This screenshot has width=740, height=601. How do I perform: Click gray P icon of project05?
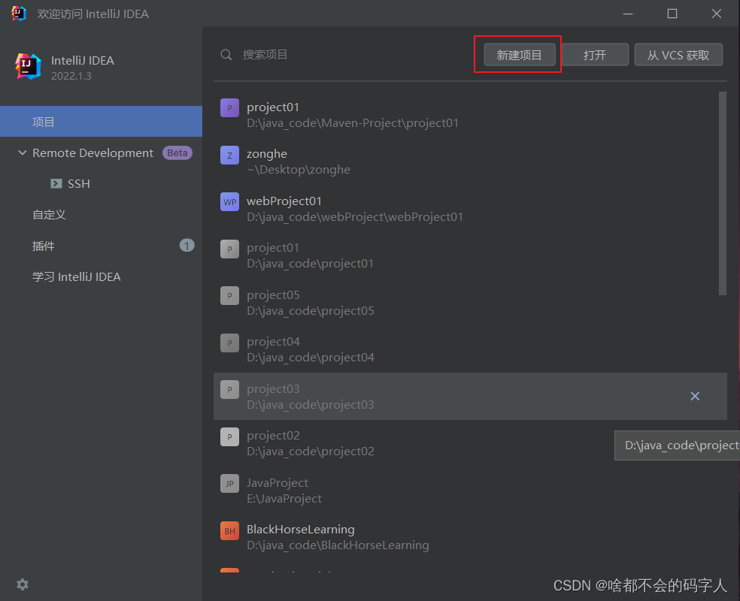click(229, 295)
